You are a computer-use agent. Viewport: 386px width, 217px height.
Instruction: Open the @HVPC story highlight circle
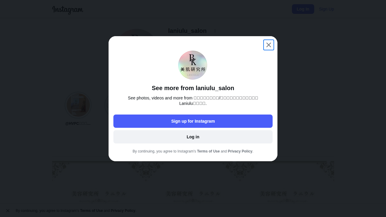tap(78, 105)
